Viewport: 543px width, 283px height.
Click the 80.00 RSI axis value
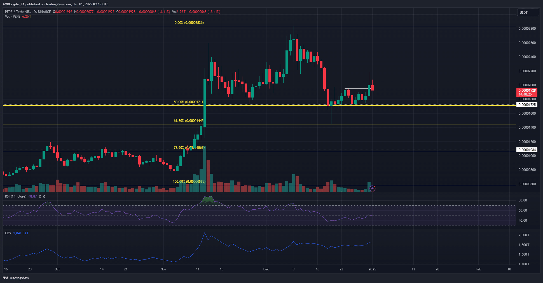tap(523, 200)
